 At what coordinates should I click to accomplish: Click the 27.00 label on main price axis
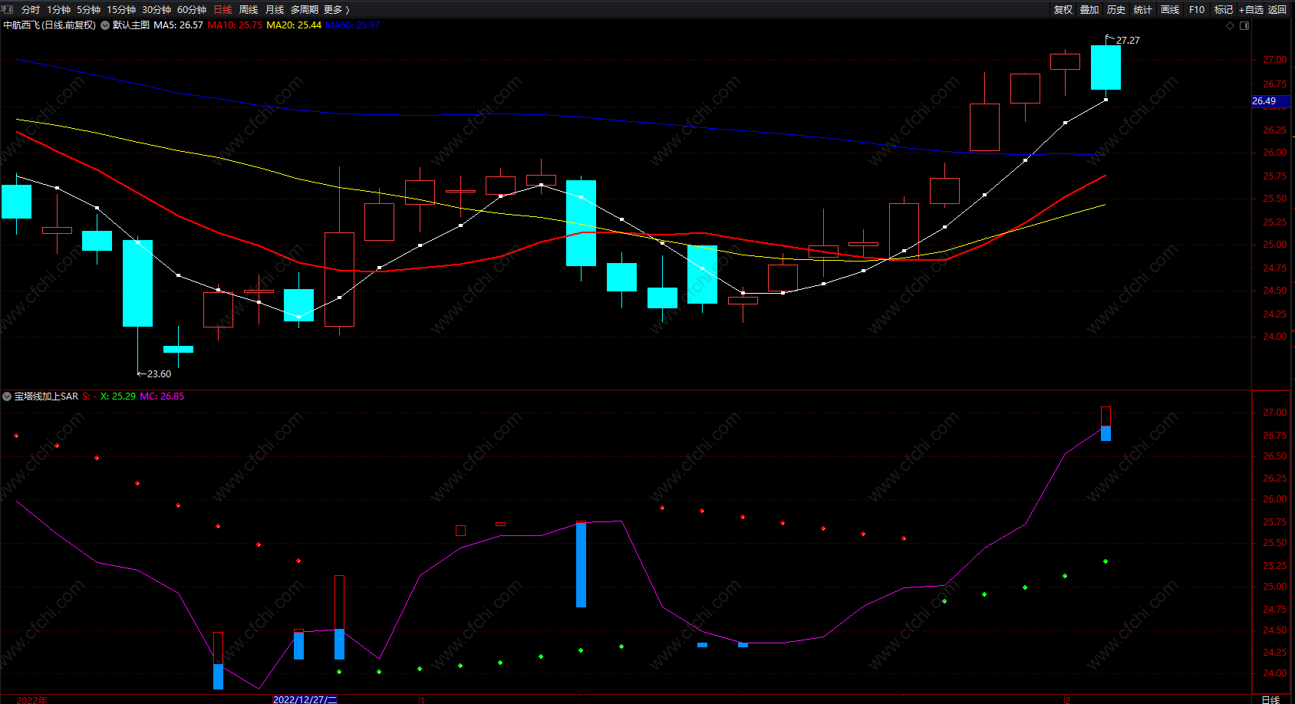pos(1275,60)
